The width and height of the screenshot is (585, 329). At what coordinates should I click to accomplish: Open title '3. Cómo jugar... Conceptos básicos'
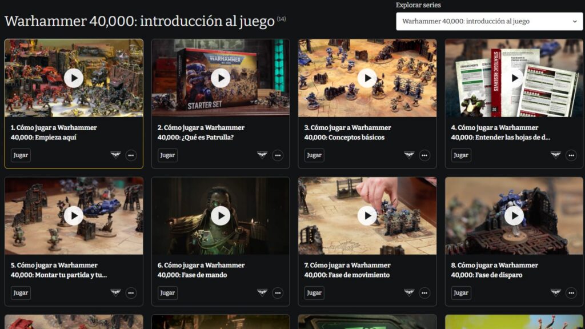click(348, 133)
